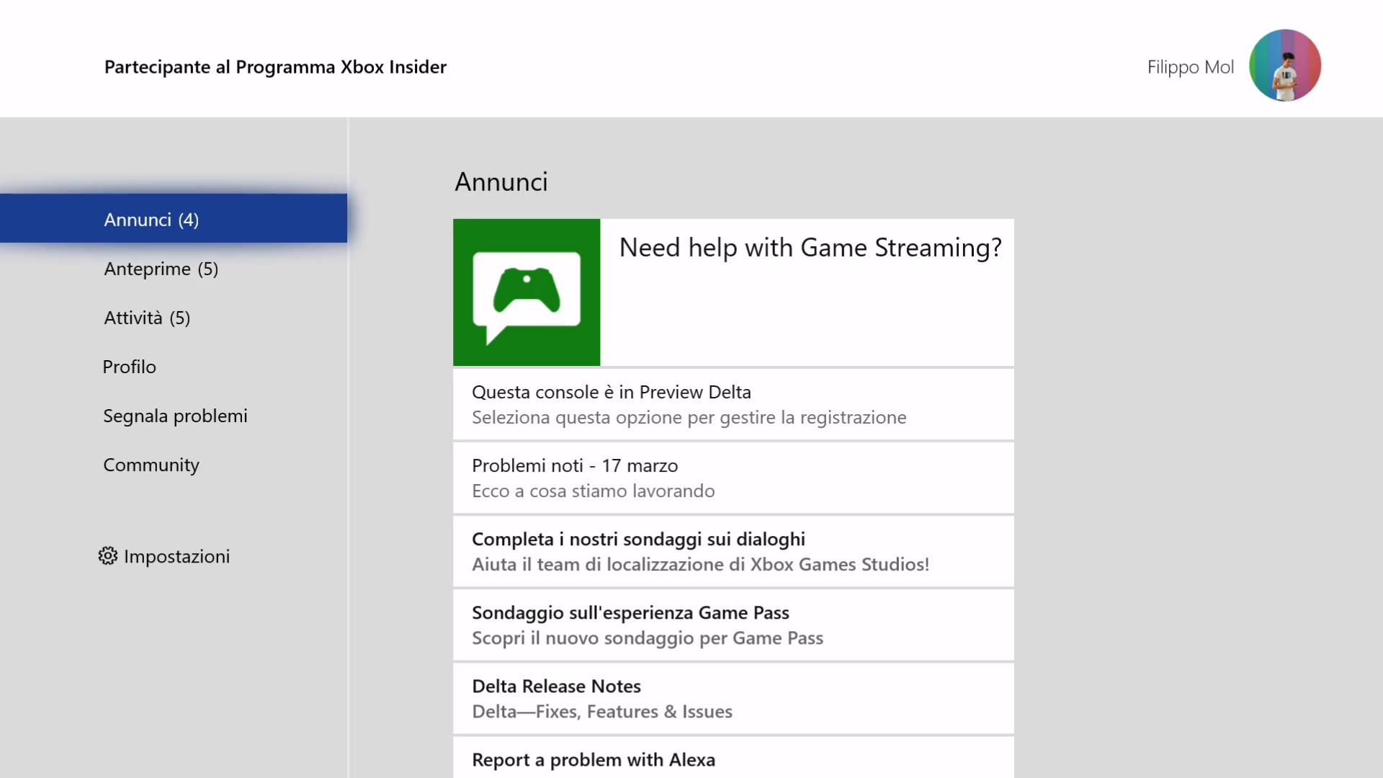
Task: Open Problemi noti - 17 marzo
Action: 733,478
